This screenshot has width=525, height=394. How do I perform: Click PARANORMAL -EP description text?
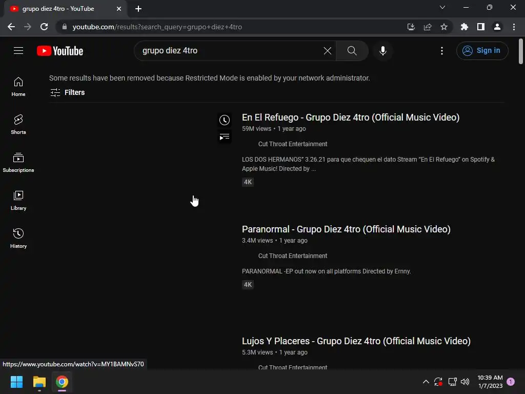click(327, 271)
